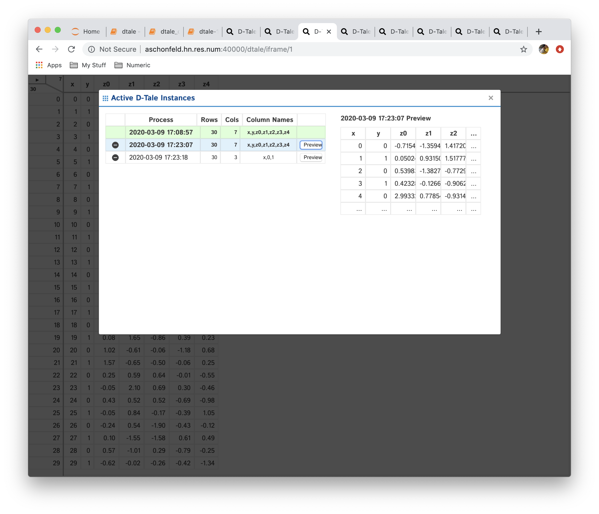Switch to the Home tab
Viewport: 599px width, 514px height.
click(86, 32)
